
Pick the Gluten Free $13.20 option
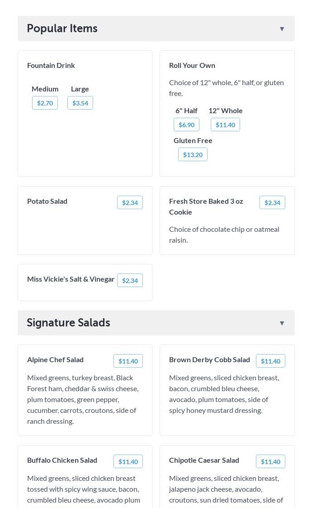193,155
